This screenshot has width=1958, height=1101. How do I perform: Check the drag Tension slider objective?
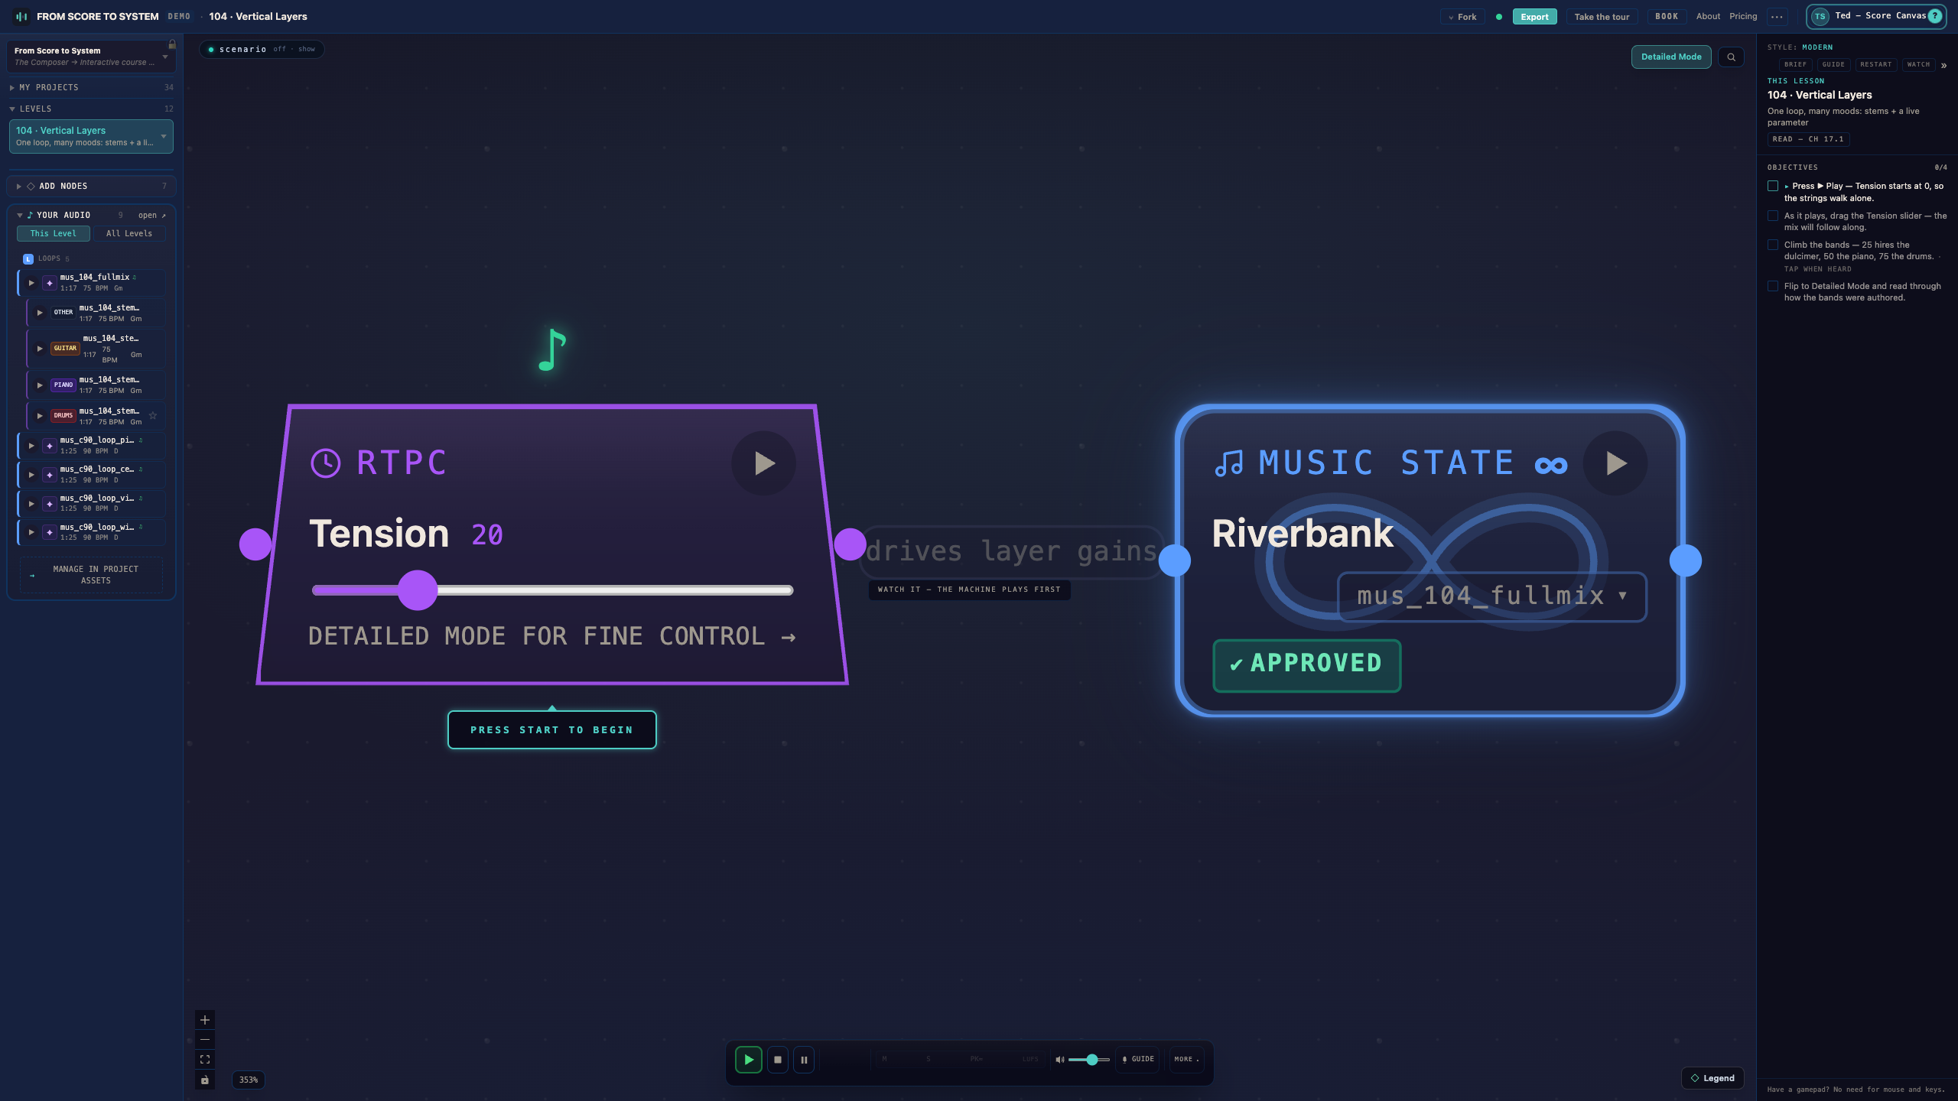[1773, 216]
